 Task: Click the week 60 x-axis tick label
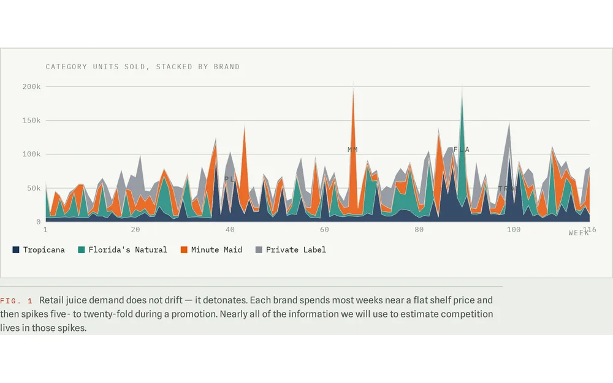pos(324,230)
